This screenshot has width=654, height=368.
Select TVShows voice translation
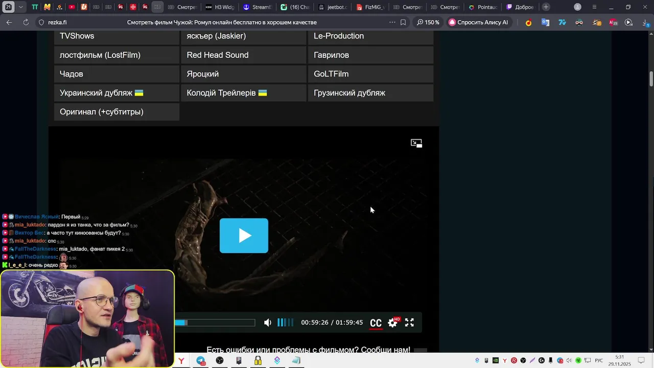[x=116, y=37]
